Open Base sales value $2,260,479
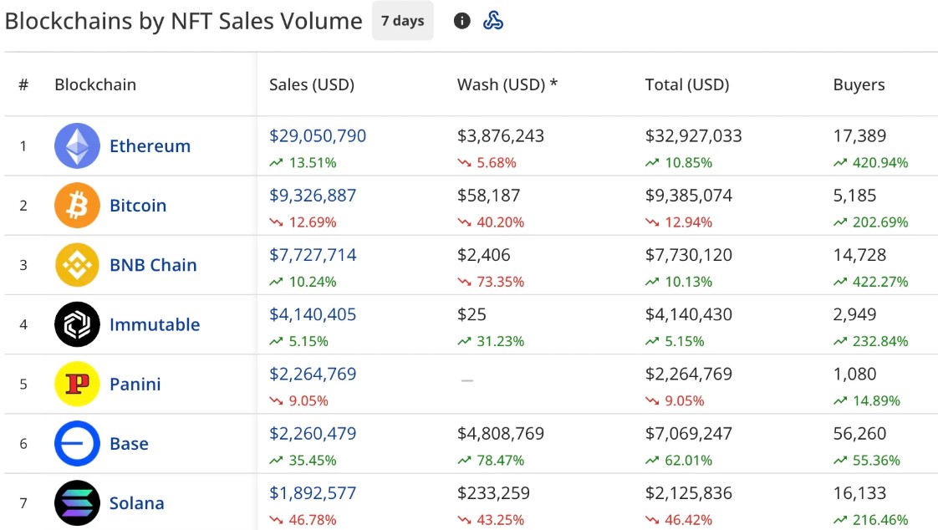Viewport: 938px width, 530px height. [x=313, y=434]
